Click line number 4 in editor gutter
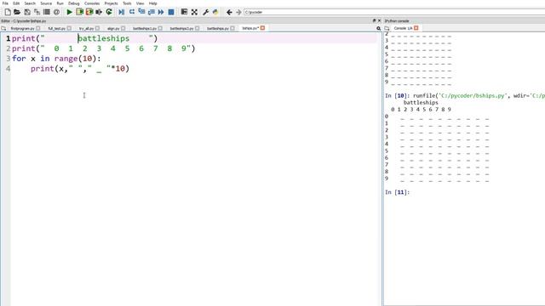This screenshot has width=545, height=306. (x=8, y=68)
